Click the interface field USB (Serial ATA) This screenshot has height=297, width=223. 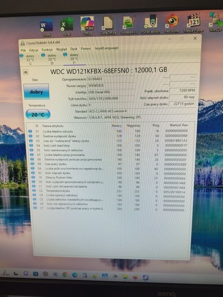click(x=111, y=92)
